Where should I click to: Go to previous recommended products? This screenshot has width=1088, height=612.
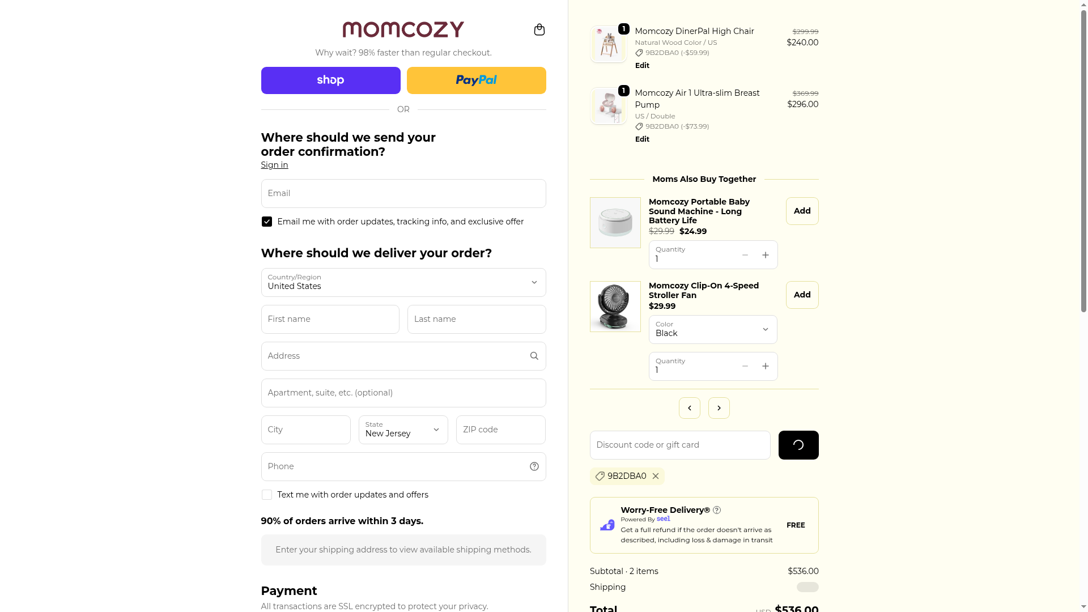coord(689,408)
